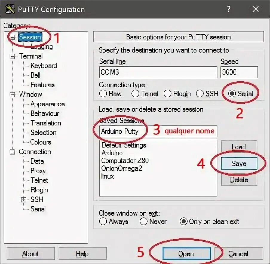The width and height of the screenshot is (270, 264).
Task: Open the Translation settings category
Action: (x=46, y=123)
